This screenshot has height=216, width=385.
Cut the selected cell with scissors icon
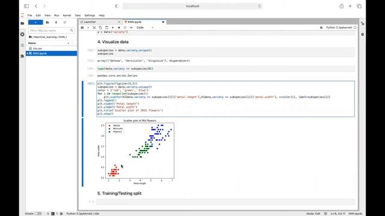94,28
